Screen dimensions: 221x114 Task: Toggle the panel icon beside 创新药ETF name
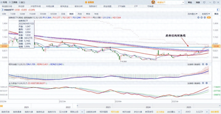point(2,10)
